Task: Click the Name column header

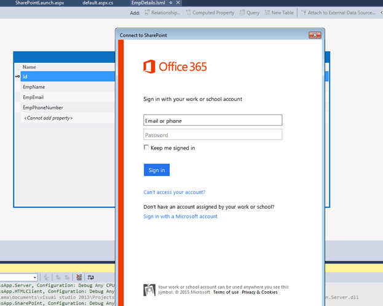Action: 30,67
